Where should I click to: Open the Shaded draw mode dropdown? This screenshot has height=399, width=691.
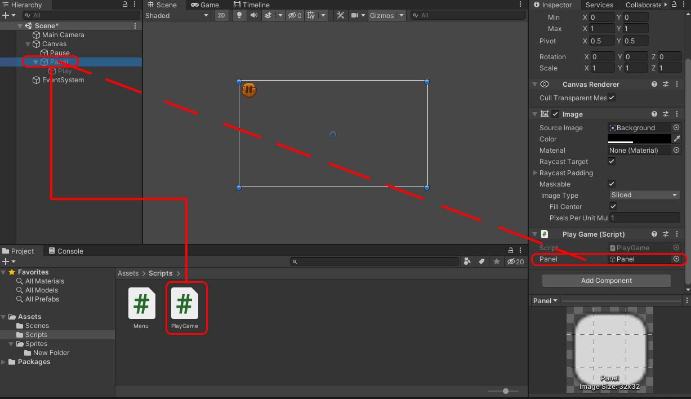177,15
